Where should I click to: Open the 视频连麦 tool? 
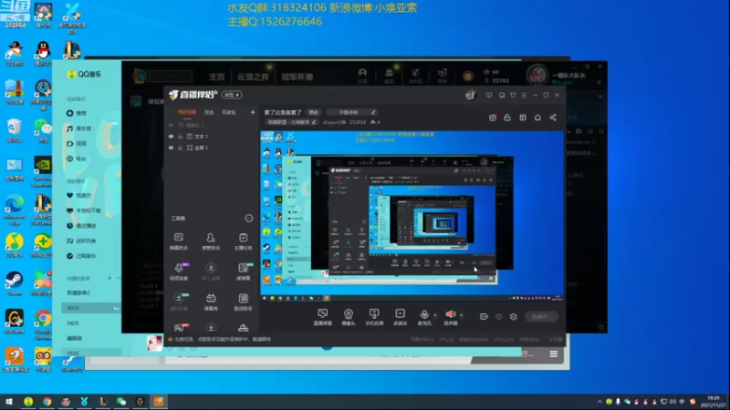(x=179, y=272)
